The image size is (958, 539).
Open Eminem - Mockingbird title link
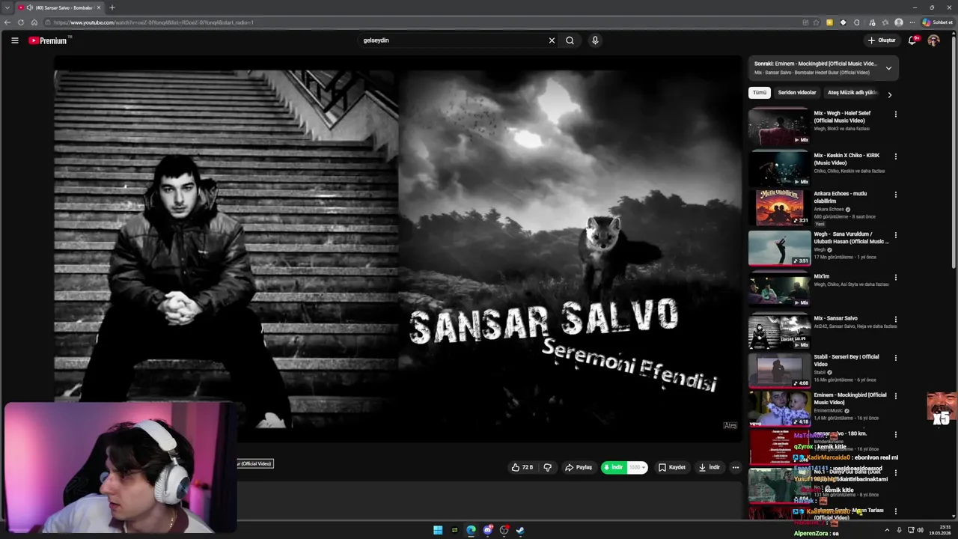(x=850, y=398)
